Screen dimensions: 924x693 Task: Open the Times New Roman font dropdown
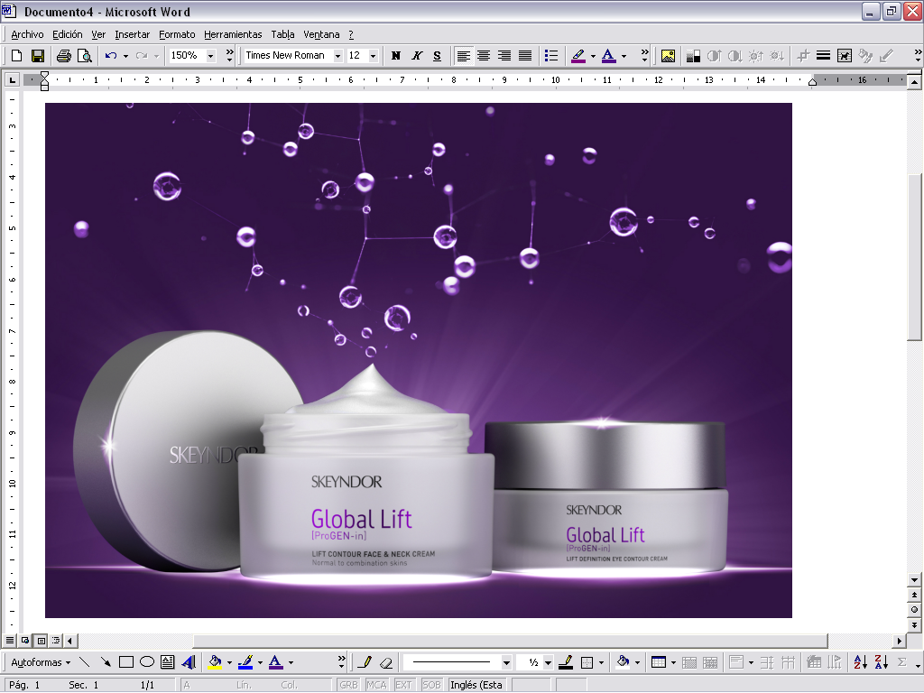(x=337, y=56)
